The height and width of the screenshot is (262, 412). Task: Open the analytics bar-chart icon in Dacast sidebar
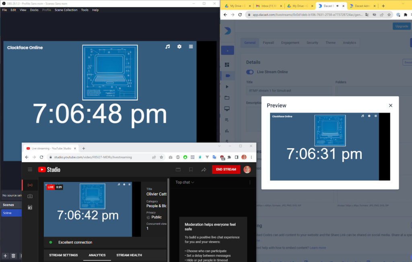[x=228, y=130]
